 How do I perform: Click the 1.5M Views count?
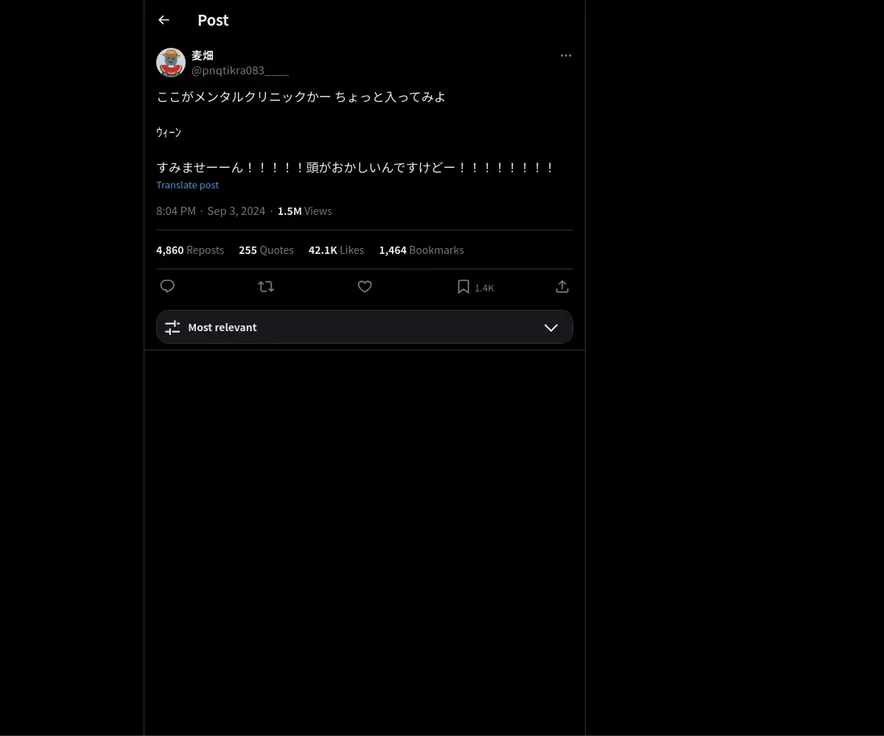305,211
